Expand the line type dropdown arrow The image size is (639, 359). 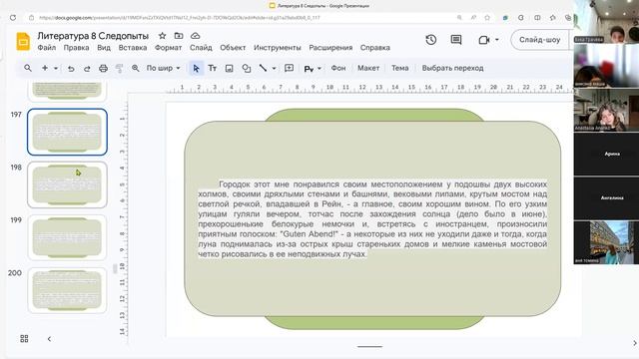tap(274, 69)
